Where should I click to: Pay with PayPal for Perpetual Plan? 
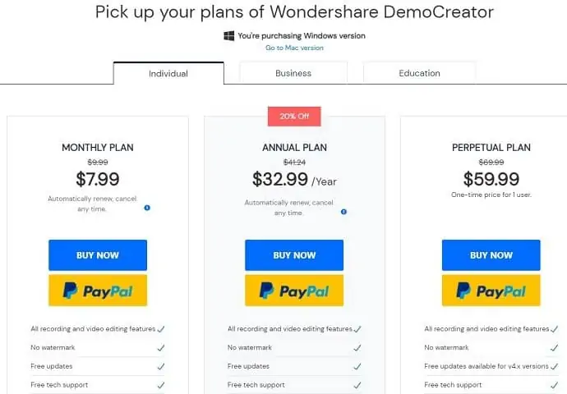tap(491, 291)
